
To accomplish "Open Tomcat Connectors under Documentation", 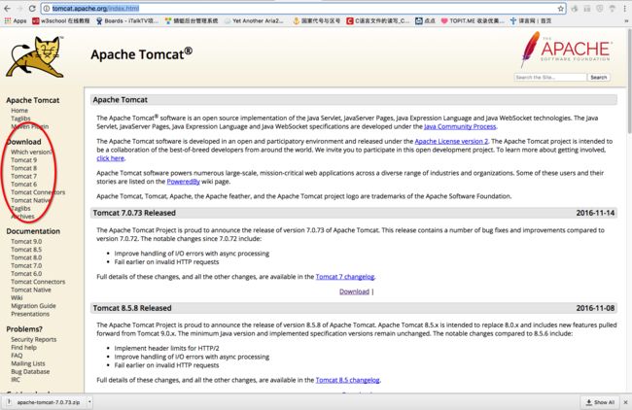I will [38, 282].
